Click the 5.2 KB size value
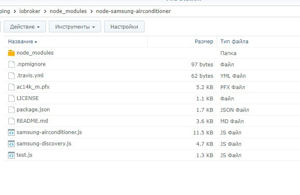 pos(205,87)
